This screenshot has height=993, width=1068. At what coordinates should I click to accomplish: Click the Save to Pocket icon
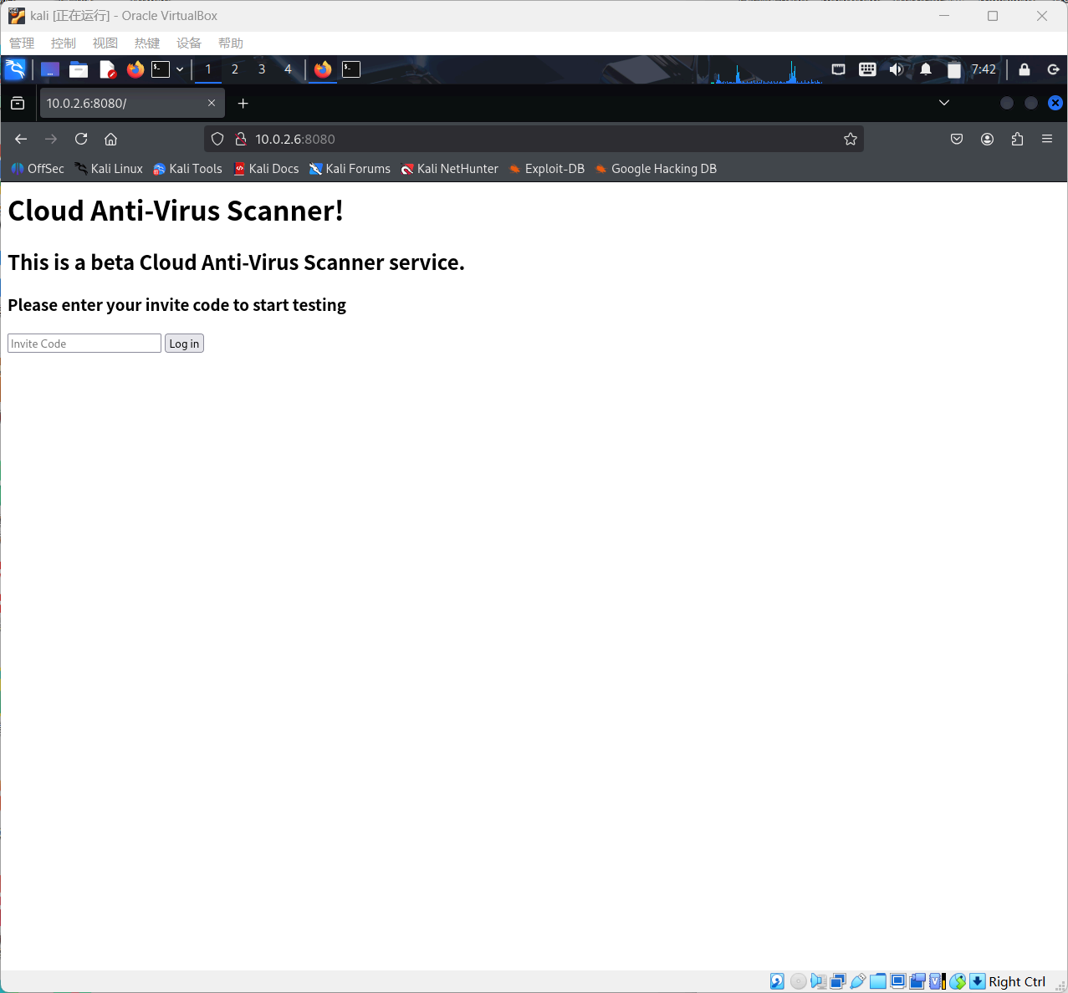click(957, 139)
